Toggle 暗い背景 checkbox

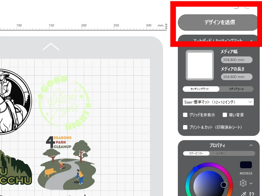tap(225, 115)
